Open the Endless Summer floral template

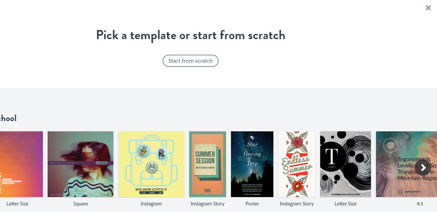(x=297, y=164)
